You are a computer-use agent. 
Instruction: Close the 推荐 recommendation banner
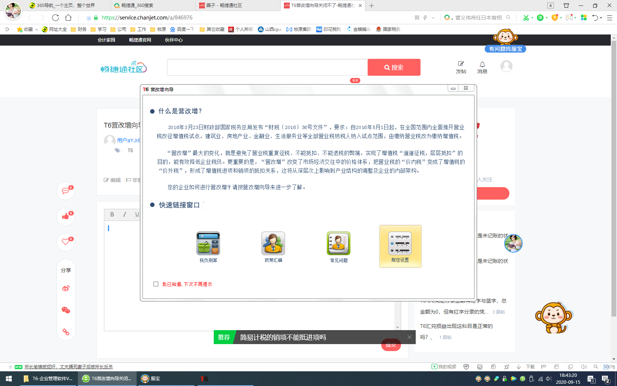point(409,337)
